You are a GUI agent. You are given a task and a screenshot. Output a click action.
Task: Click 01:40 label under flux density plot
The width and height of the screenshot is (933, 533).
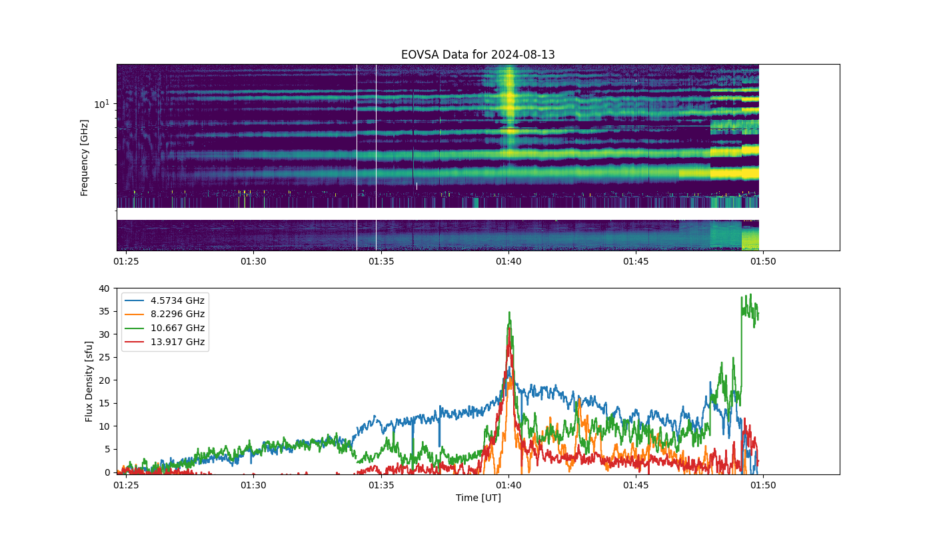point(508,486)
